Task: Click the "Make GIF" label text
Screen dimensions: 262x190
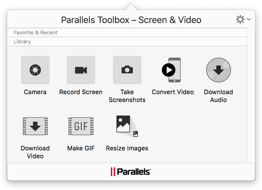Action: tap(81, 148)
